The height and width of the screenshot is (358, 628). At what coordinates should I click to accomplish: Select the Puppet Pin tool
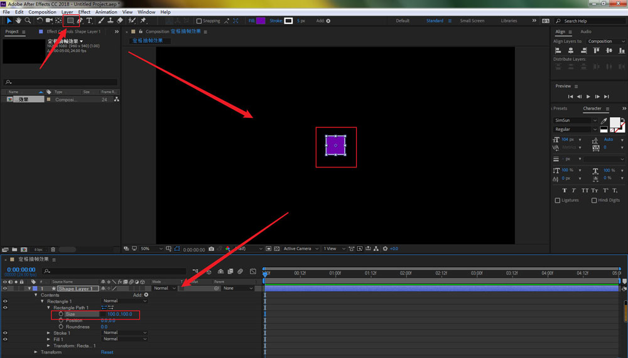click(143, 21)
